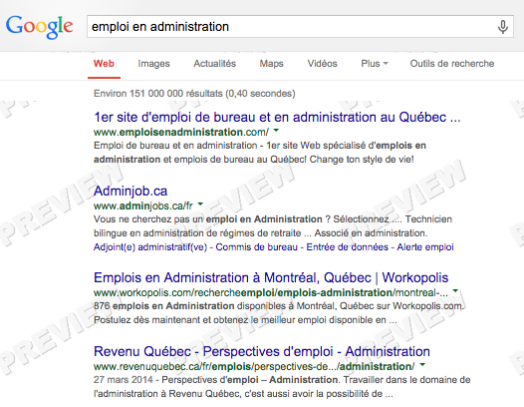Open Emplois en Administration à Montréal Workopolis result
Viewport: 524px width, 407px height.
(271, 277)
